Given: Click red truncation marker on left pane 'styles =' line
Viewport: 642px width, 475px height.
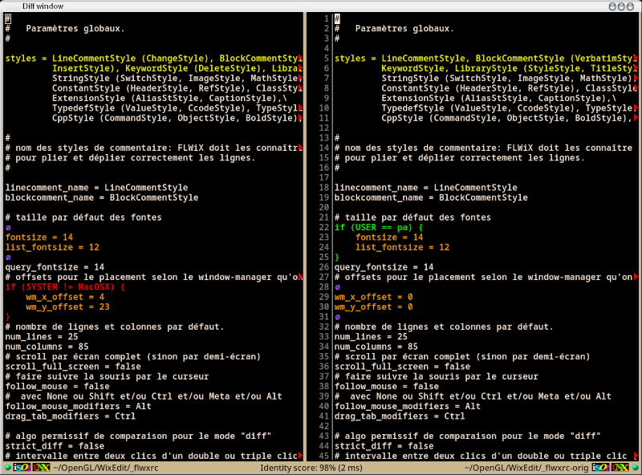Looking at the screenshot, I should [300, 59].
